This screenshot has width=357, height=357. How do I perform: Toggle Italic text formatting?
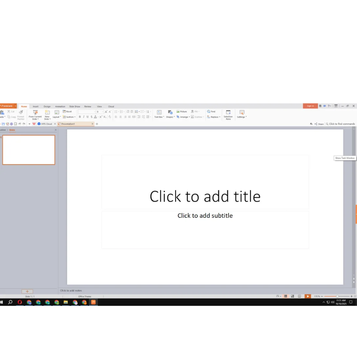[x=84, y=117]
